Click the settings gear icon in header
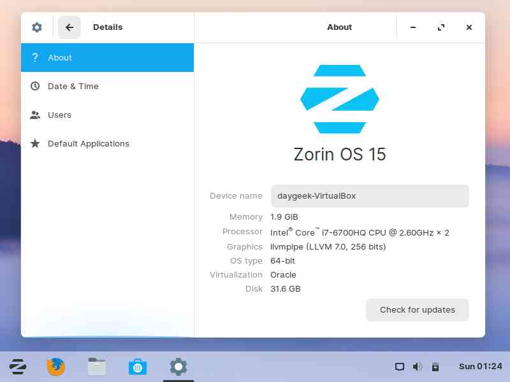 [37, 27]
